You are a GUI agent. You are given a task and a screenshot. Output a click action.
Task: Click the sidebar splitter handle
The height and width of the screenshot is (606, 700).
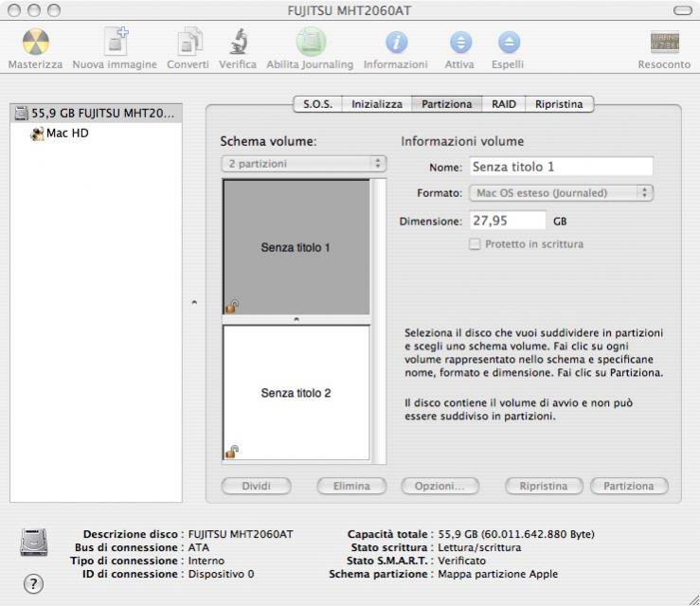click(194, 303)
